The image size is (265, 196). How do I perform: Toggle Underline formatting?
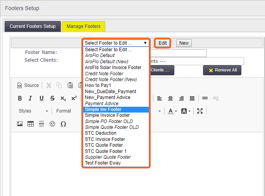[41, 98]
